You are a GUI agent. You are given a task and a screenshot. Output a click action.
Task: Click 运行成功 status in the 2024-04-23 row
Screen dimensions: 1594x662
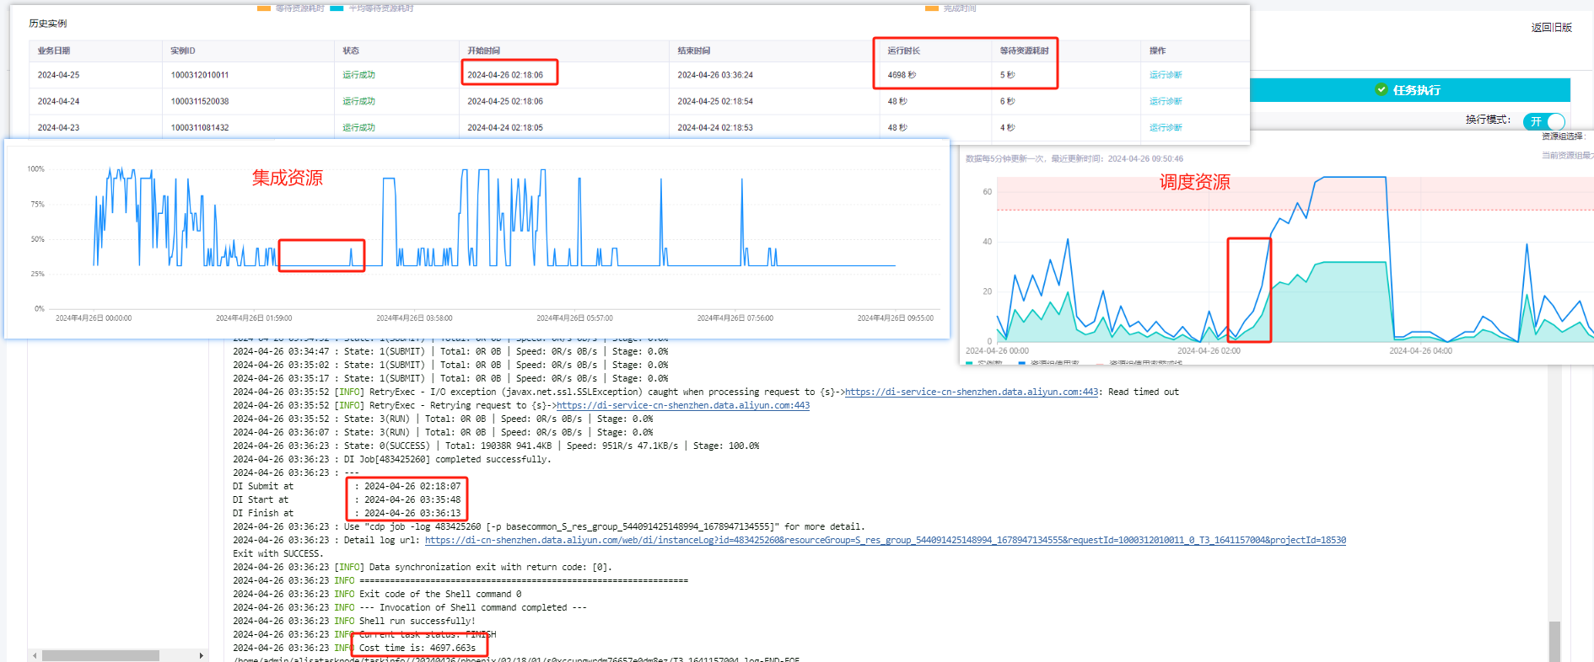(358, 127)
